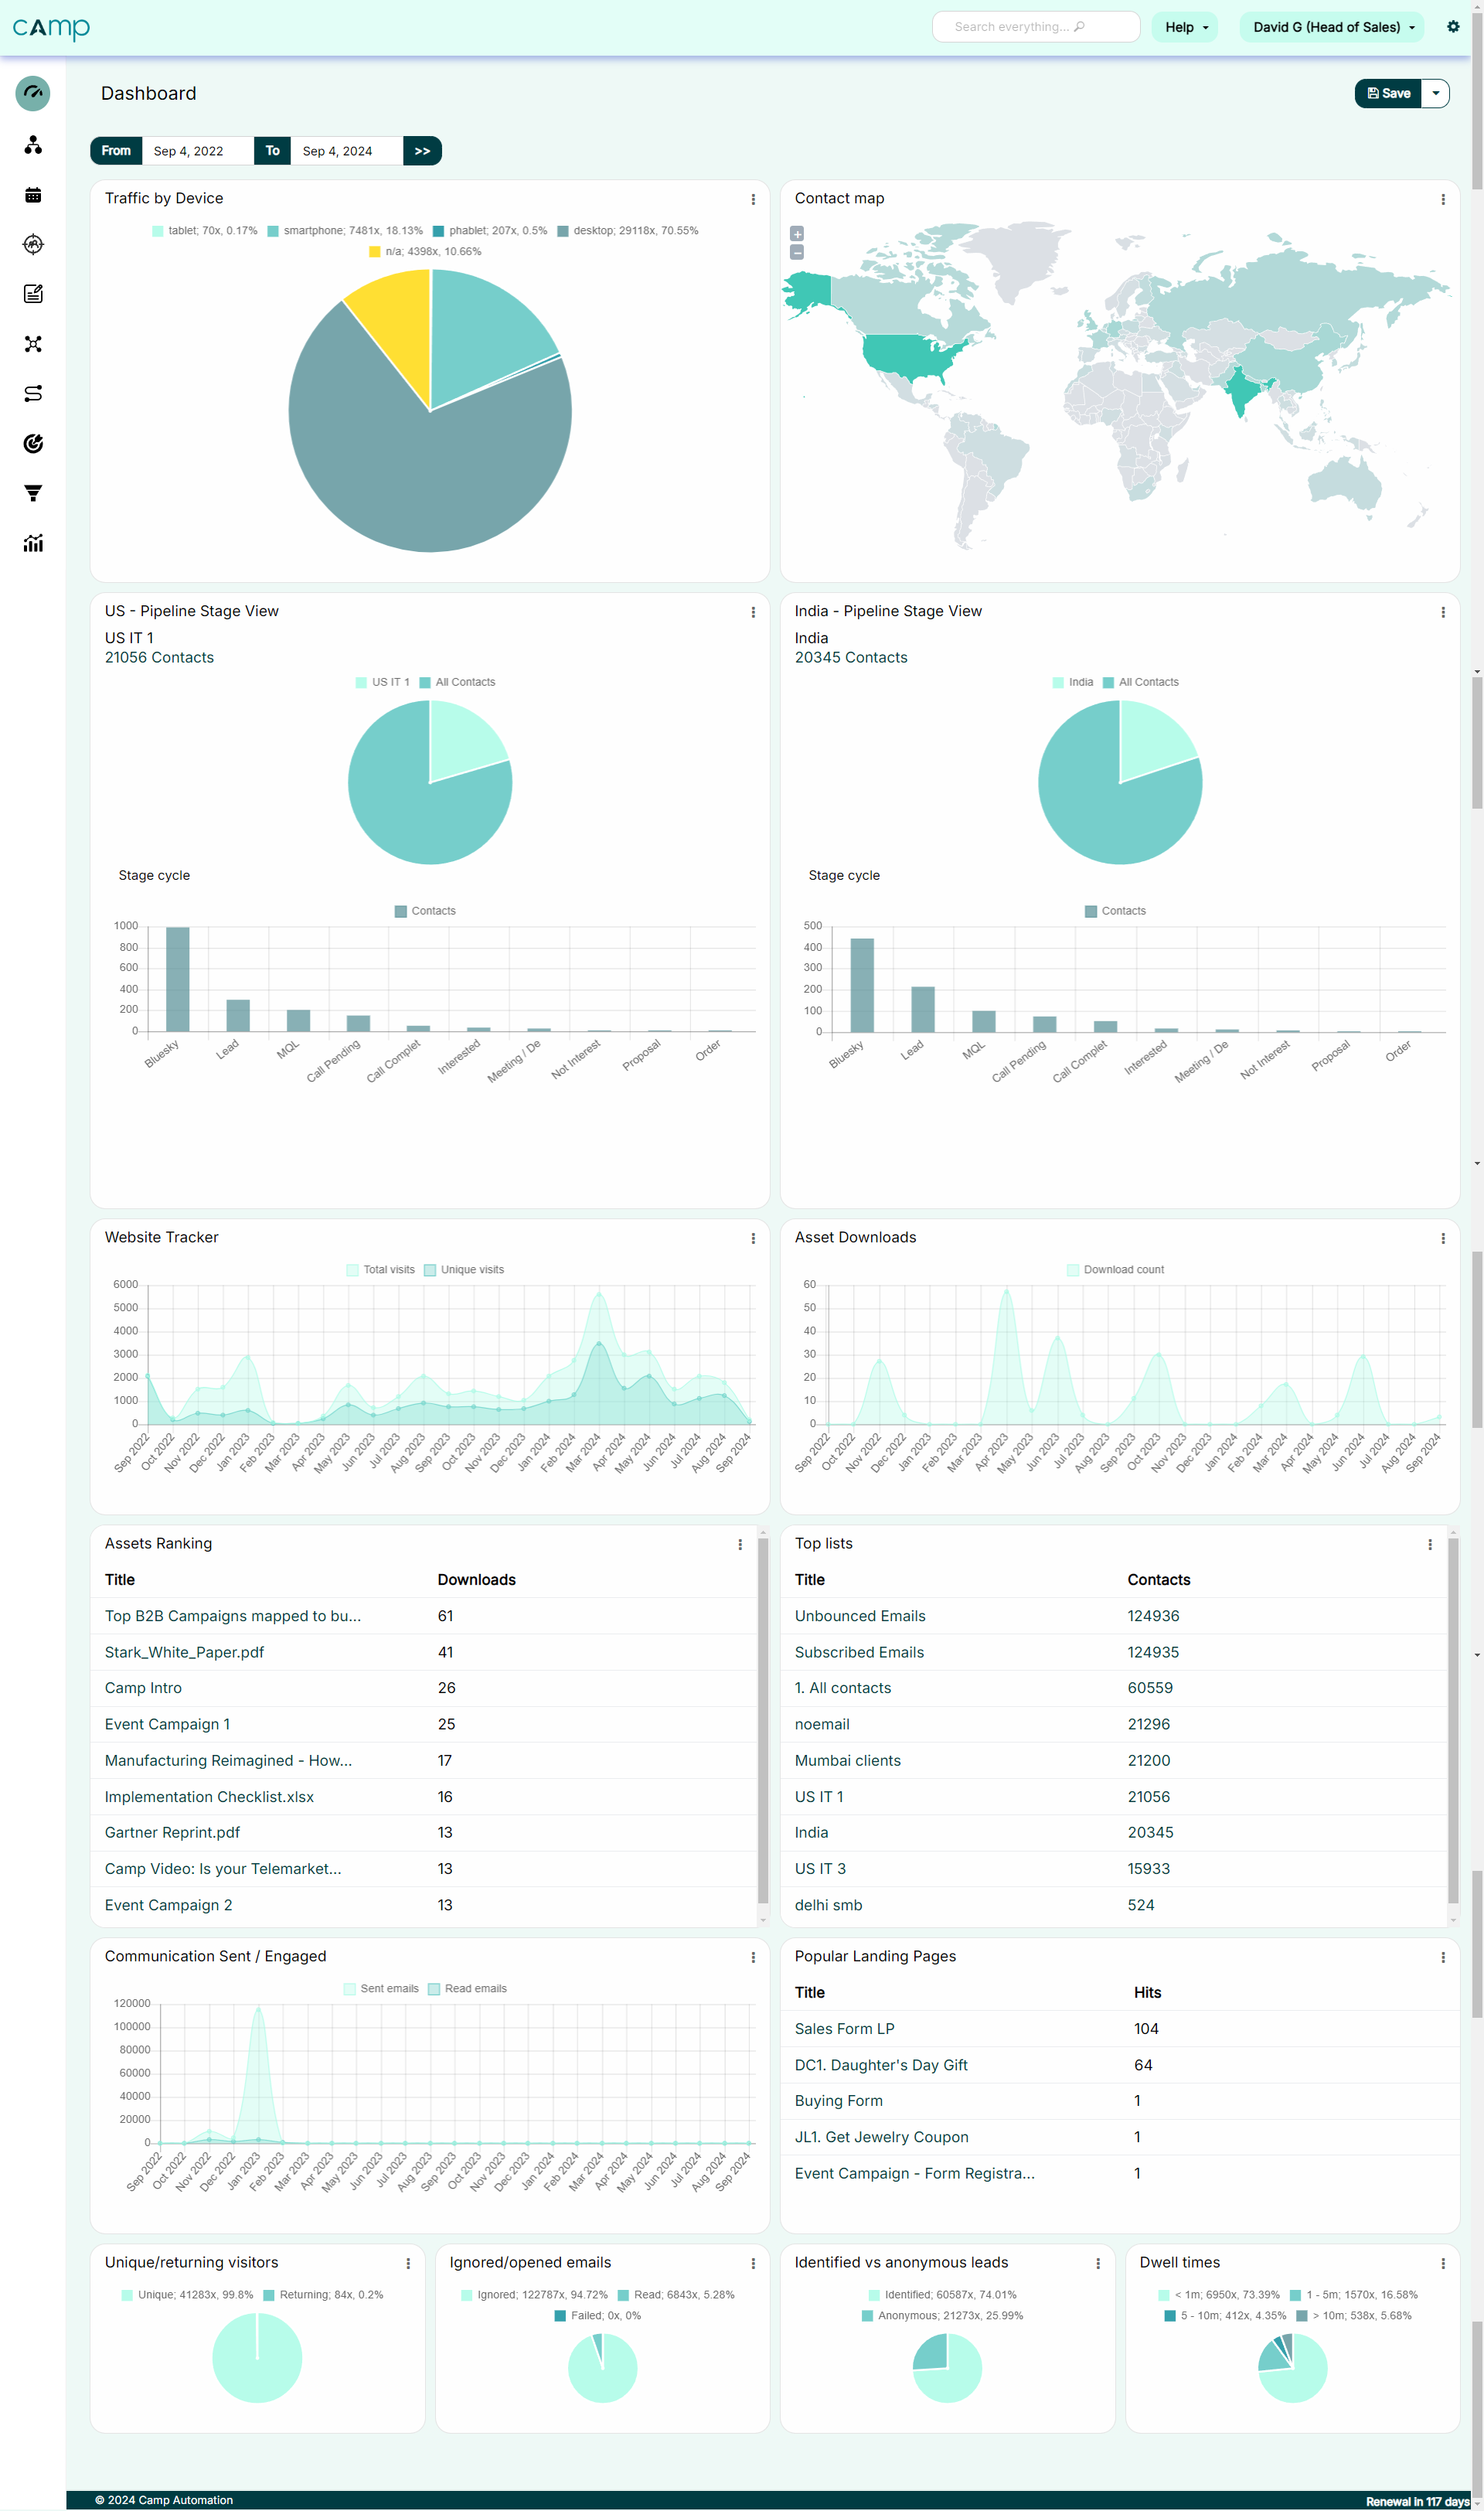The image size is (1484, 2511).
Task: Click the tablet legend color swatch
Action: 158,231
